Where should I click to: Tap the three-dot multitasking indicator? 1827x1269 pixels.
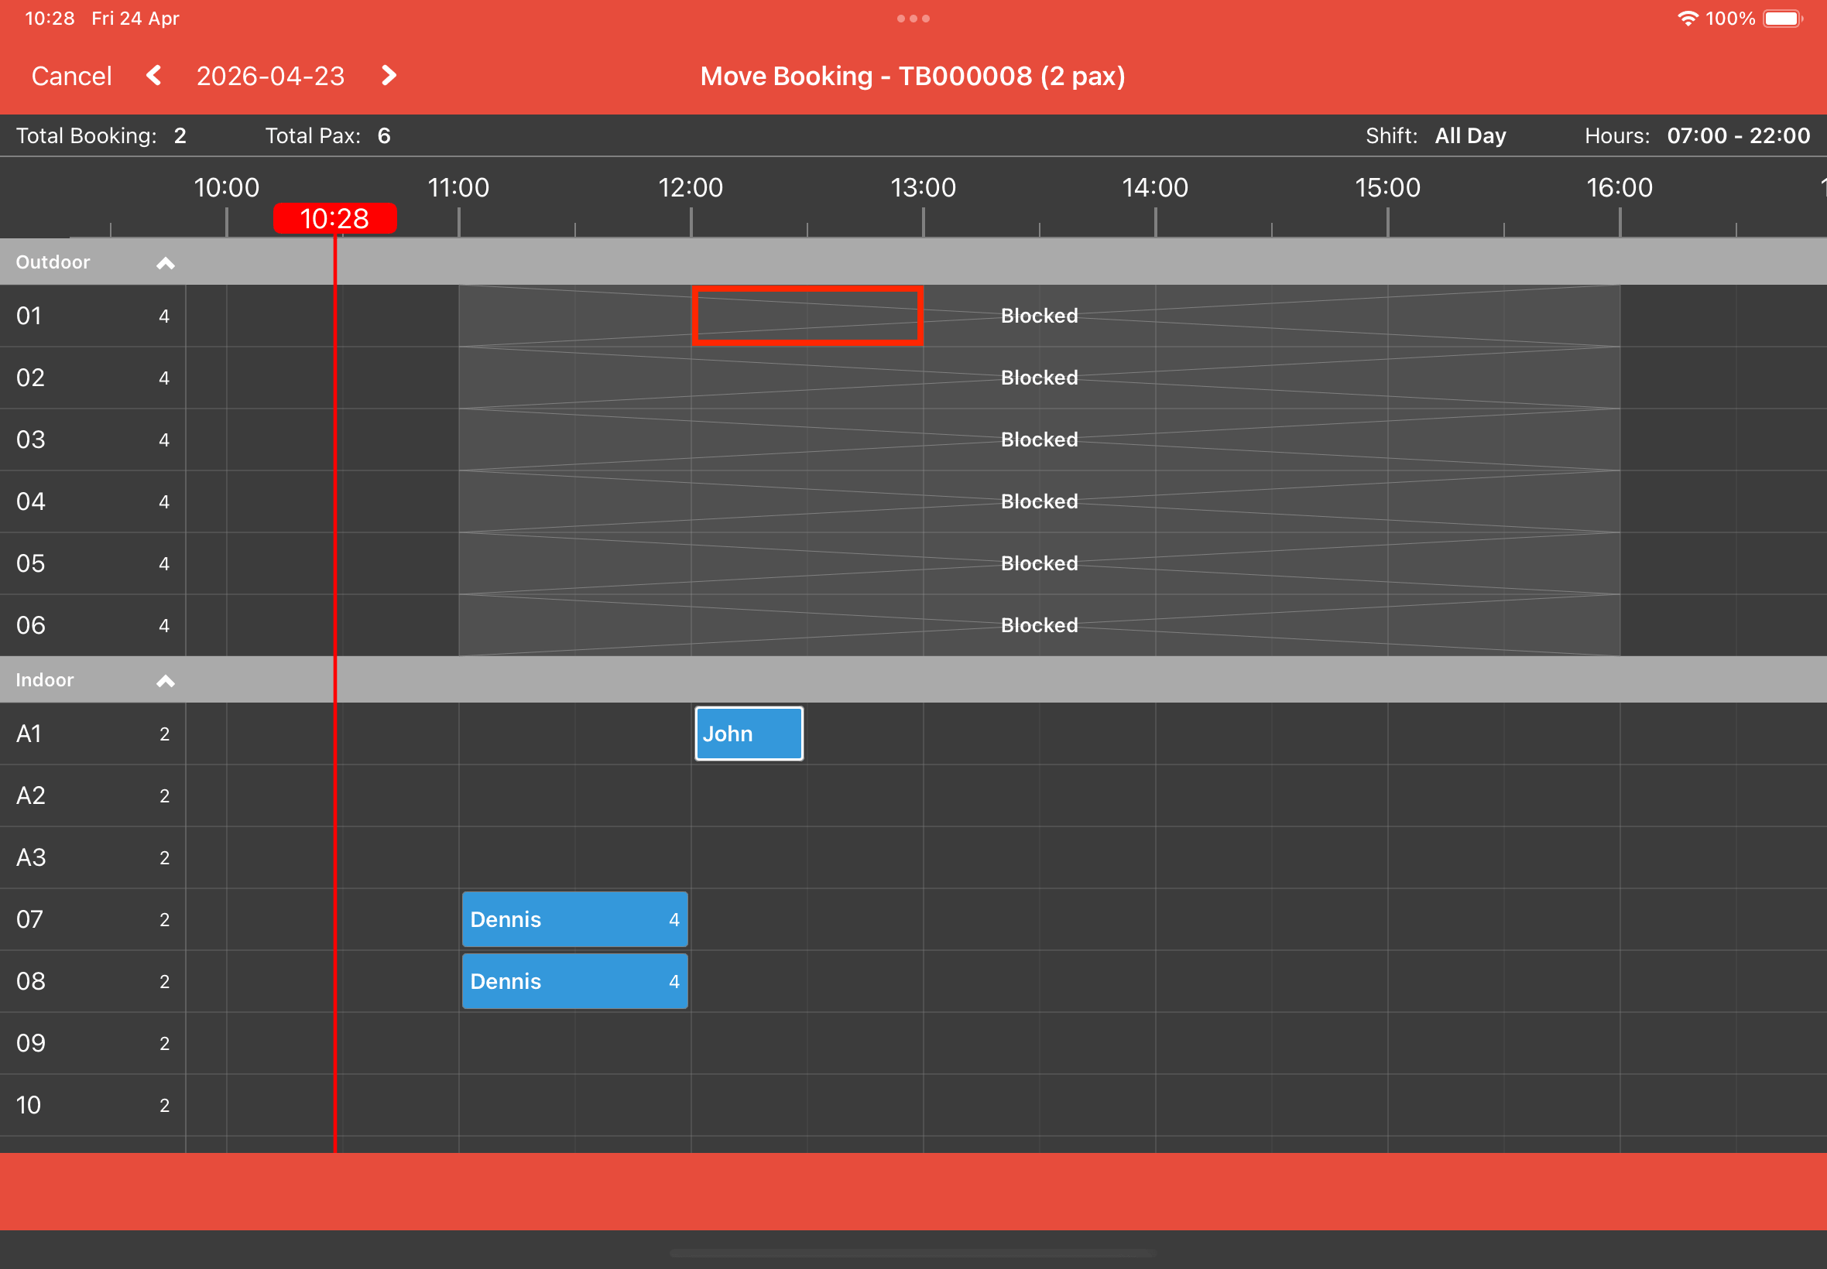[913, 19]
